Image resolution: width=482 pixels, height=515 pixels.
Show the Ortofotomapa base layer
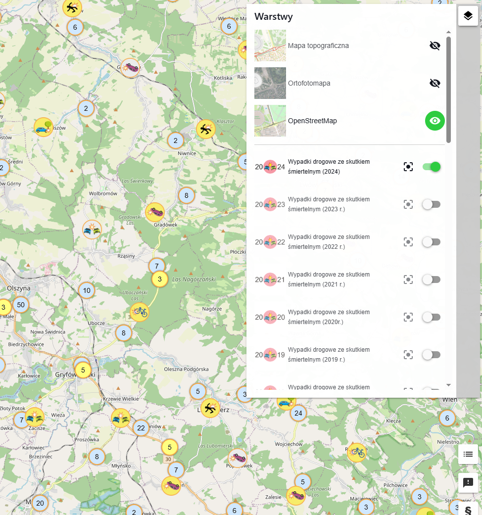tap(434, 83)
